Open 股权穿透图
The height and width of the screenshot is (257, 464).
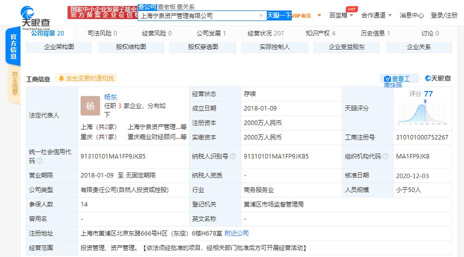tap(203, 47)
